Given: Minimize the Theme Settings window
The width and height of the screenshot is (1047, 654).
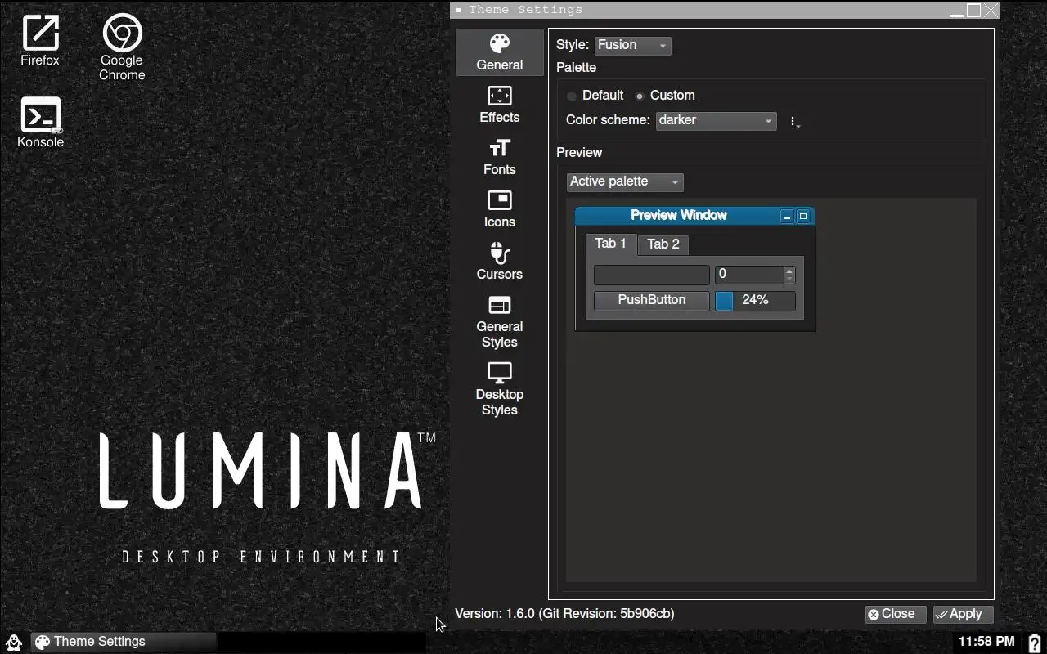Looking at the screenshot, I should (956, 11).
